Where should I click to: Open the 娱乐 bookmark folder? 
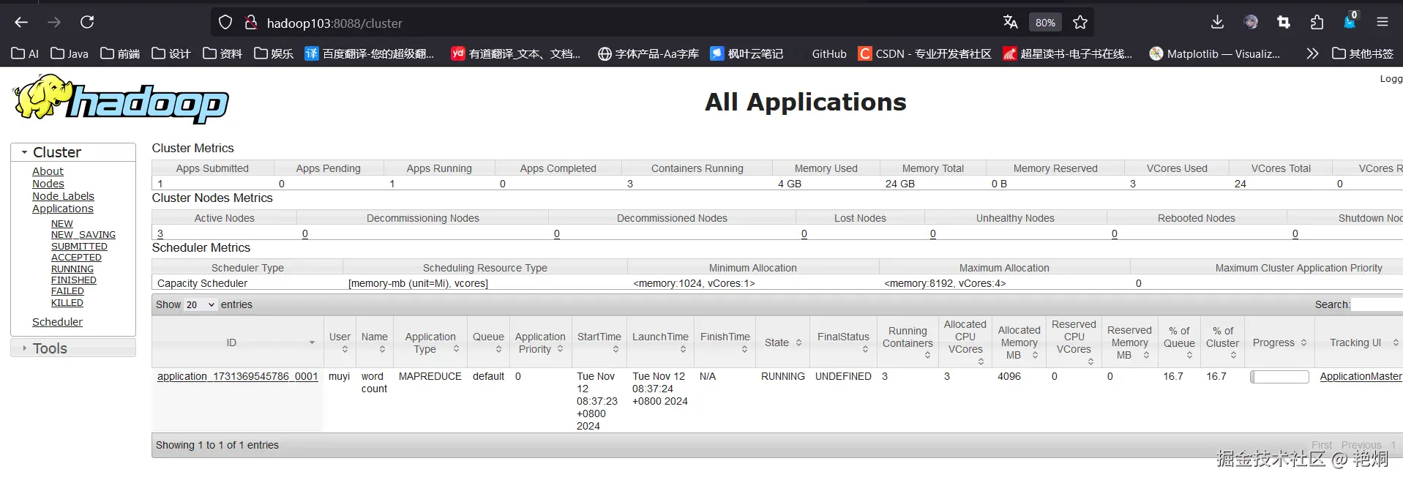coord(273,53)
